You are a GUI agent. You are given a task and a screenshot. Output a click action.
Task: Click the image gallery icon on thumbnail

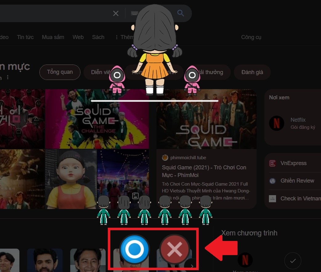pyautogui.click(x=135, y=196)
